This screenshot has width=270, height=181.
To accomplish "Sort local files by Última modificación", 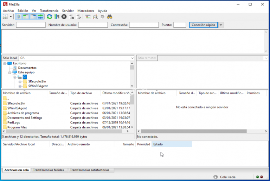I will coord(116,93).
